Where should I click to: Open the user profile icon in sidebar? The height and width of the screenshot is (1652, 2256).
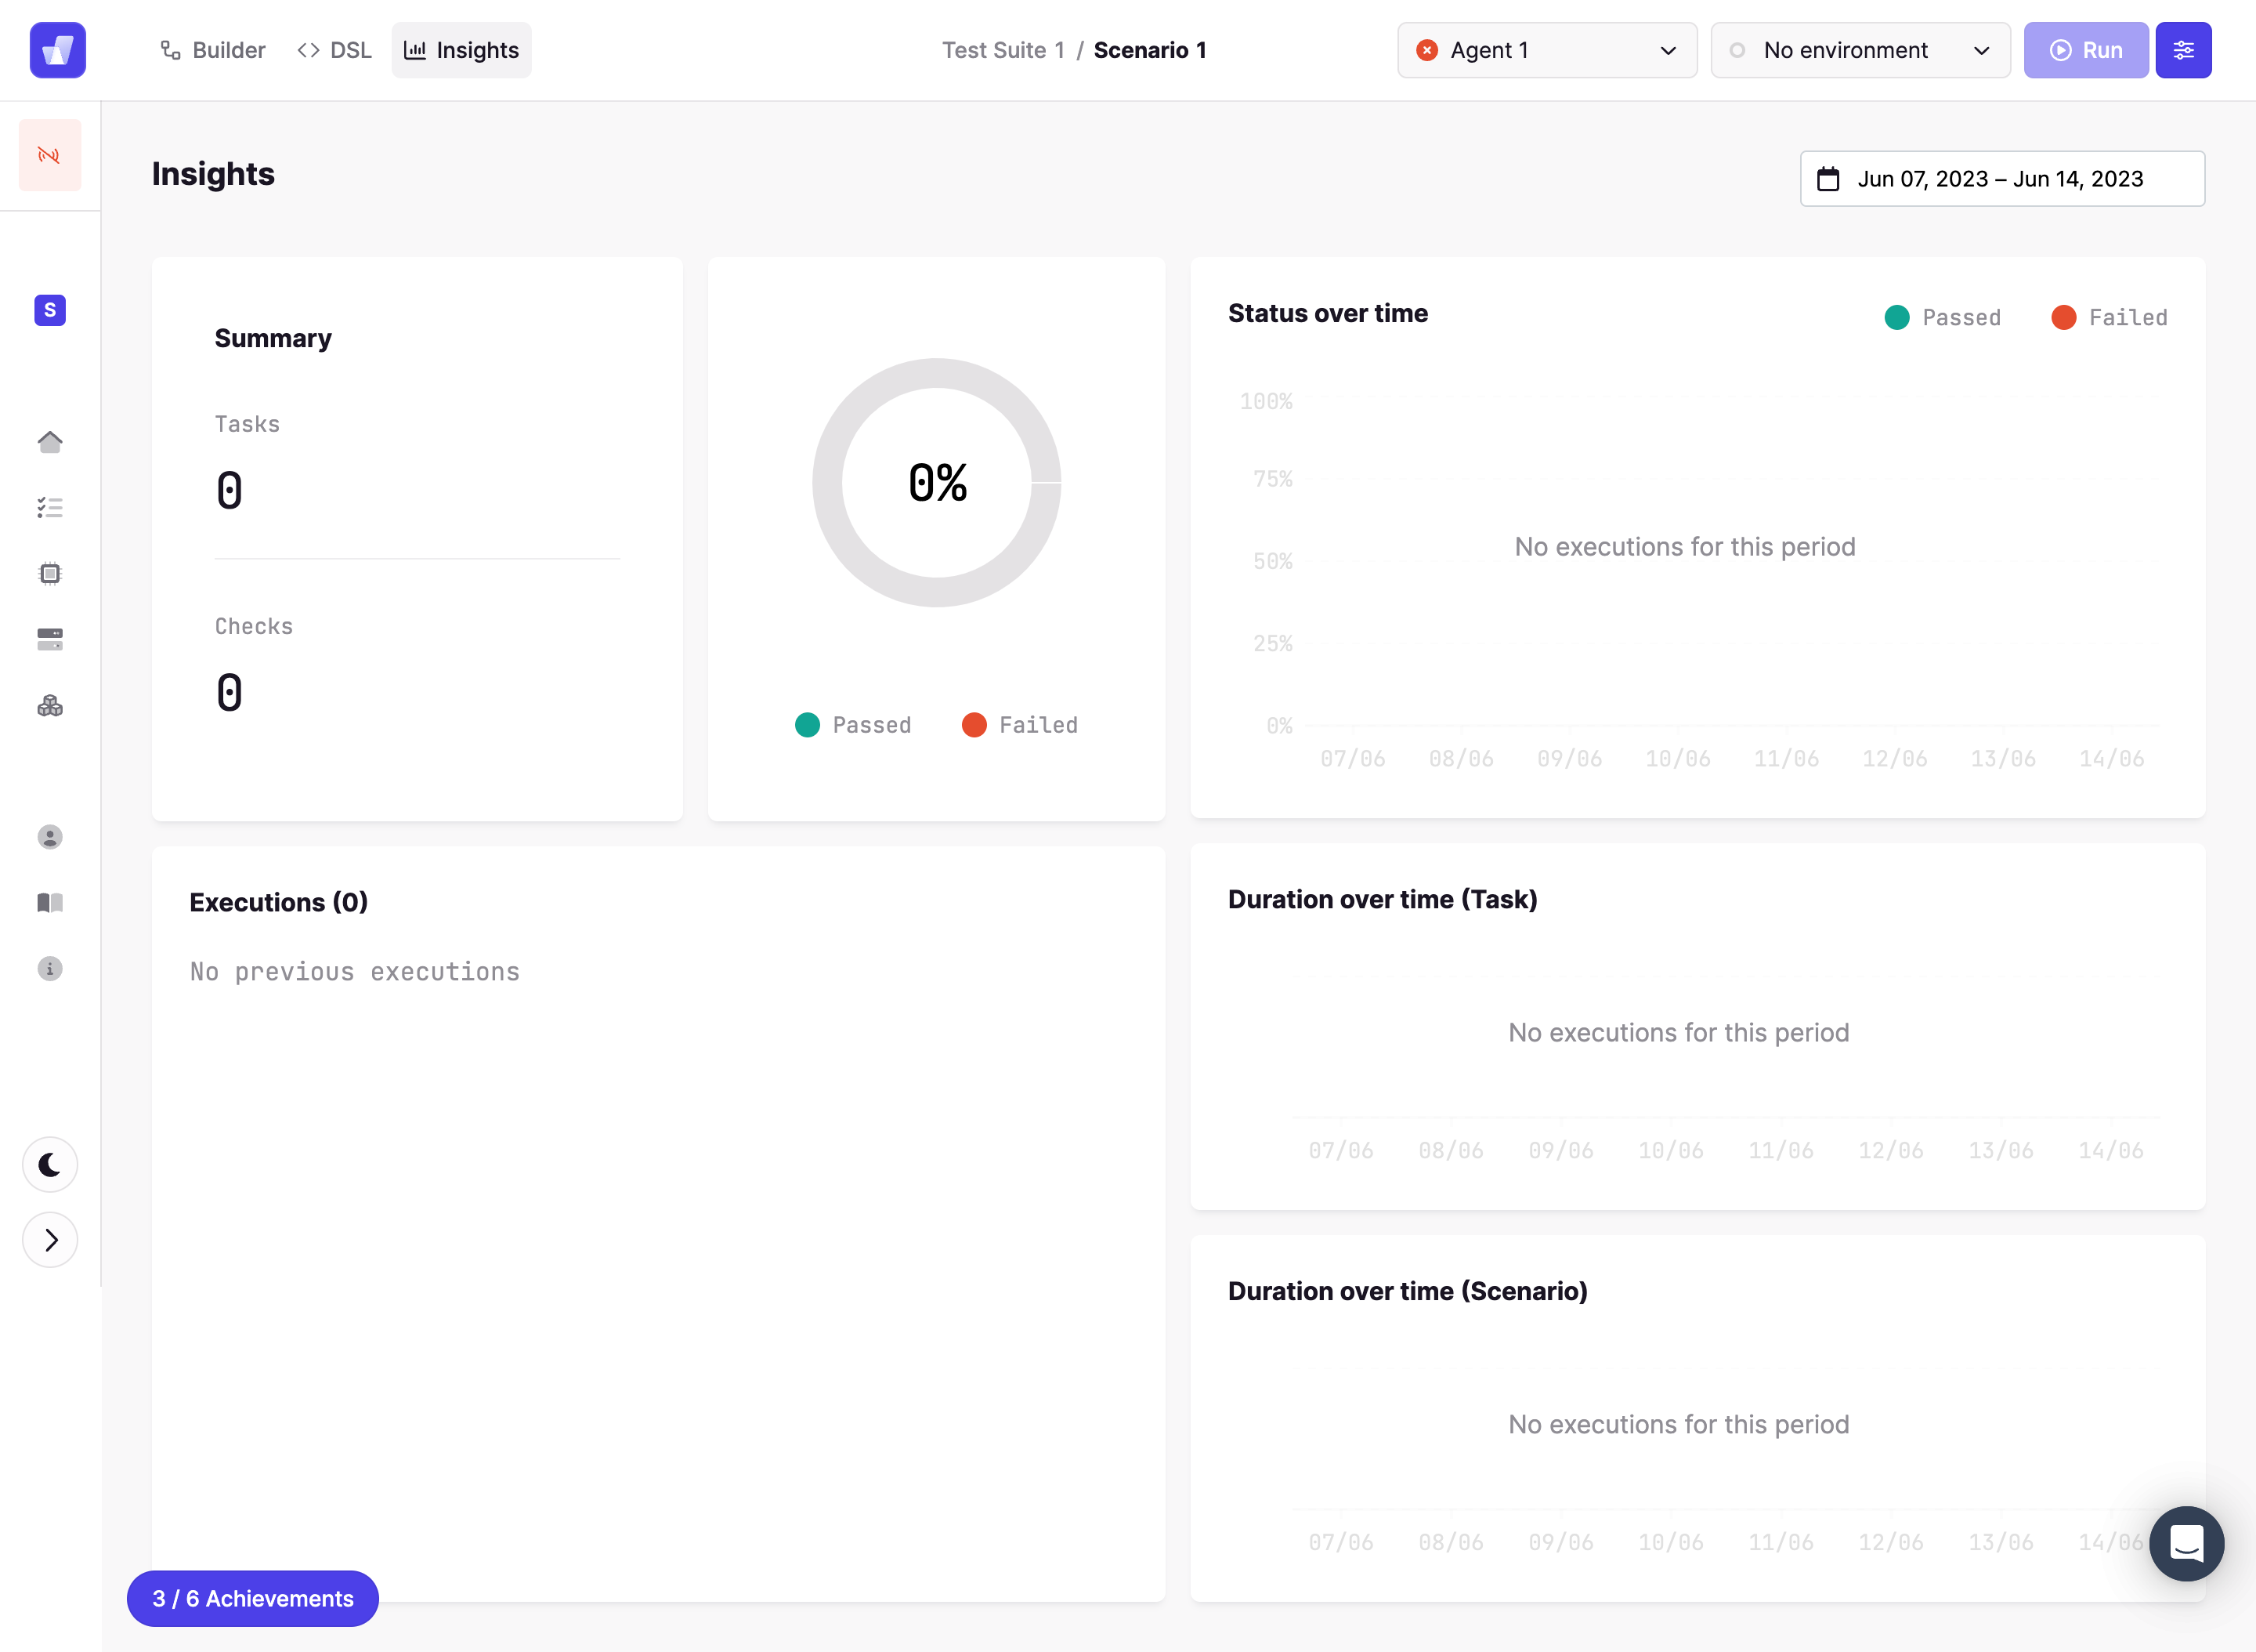[50, 837]
